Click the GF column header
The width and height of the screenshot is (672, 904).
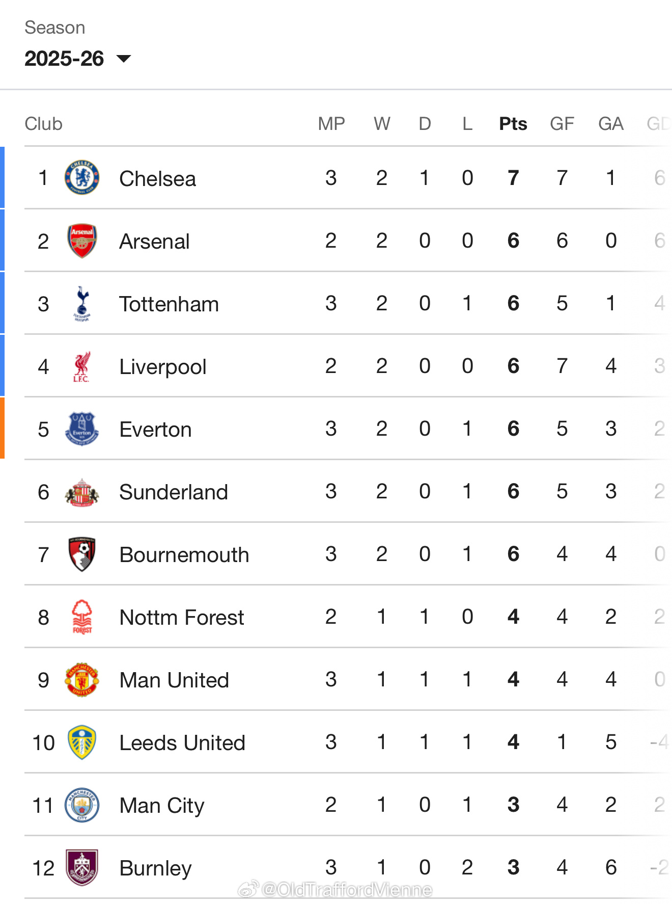(562, 124)
